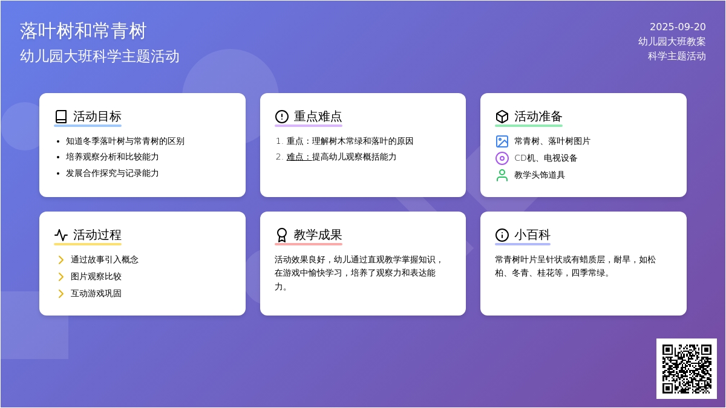Image resolution: width=726 pixels, height=408 pixels.
Task: Click the 幼儿园大班教案 label
Action: click(x=672, y=42)
